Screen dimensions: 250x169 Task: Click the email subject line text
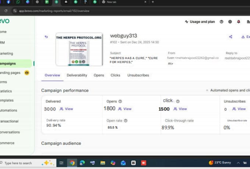pos(133,60)
